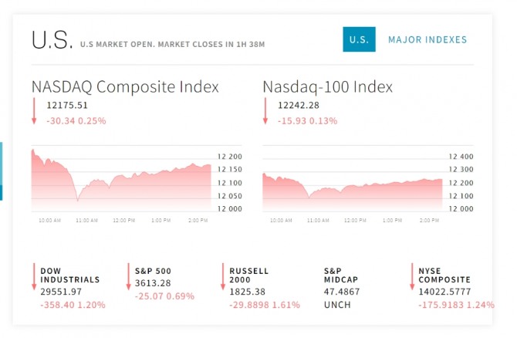Click the 11:00 AM marker on NASDAQ Composite chart
This screenshot has height=338, width=517.
pos(86,221)
